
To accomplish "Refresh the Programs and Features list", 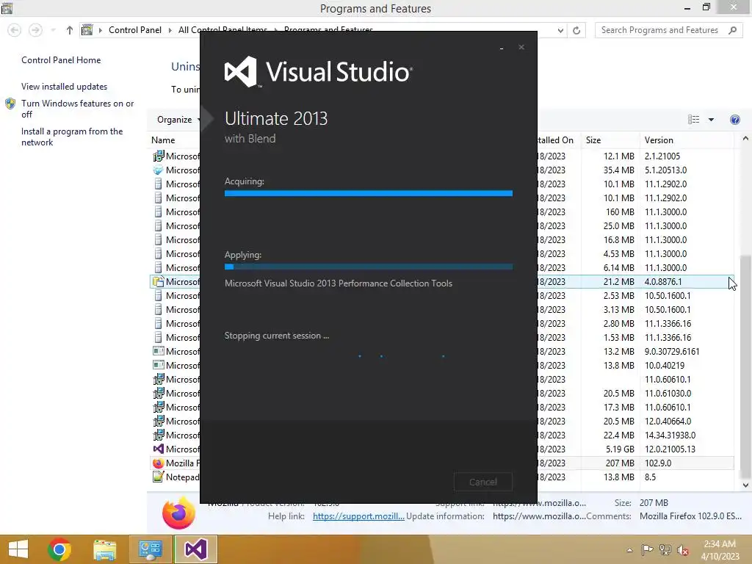I will (x=576, y=30).
